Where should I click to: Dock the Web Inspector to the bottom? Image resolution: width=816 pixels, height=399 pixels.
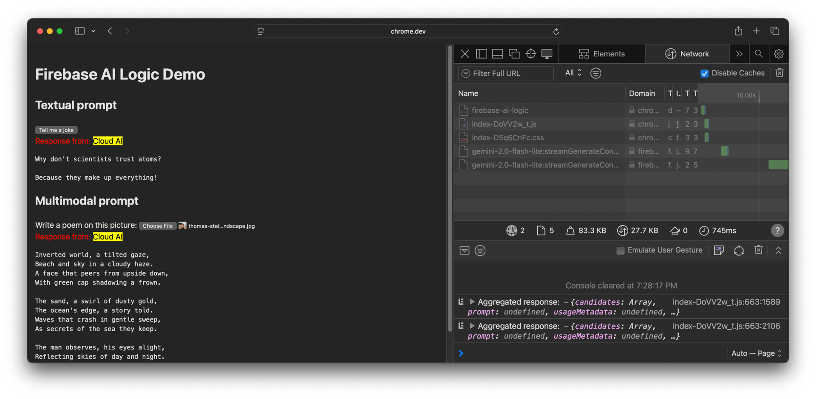[x=497, y=54]
